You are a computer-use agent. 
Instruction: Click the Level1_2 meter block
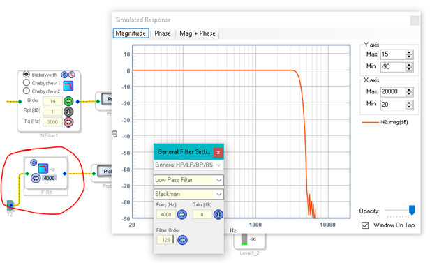point(249,241)
